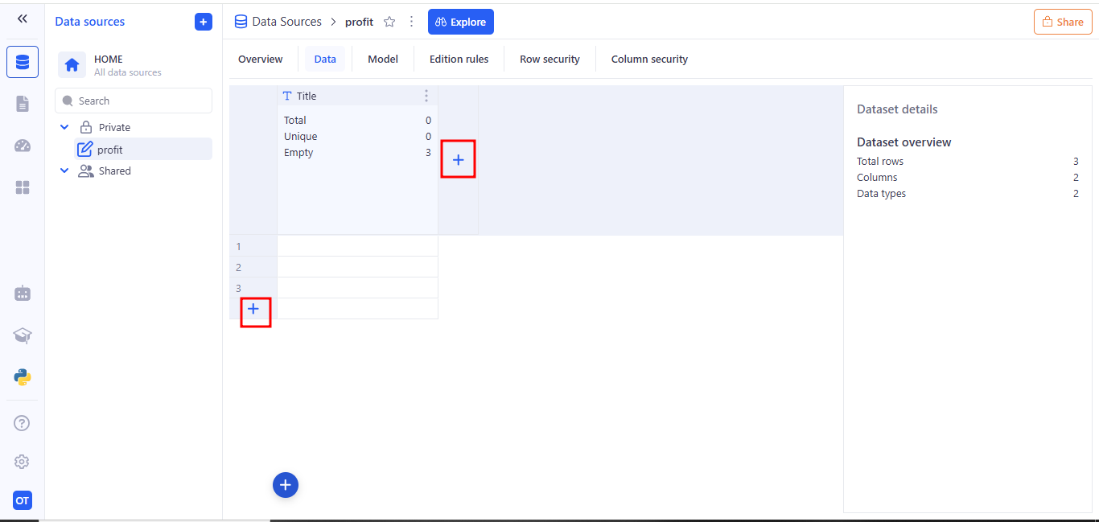
Task: Open the profit more options menu
Action: [x=412, y=22]
